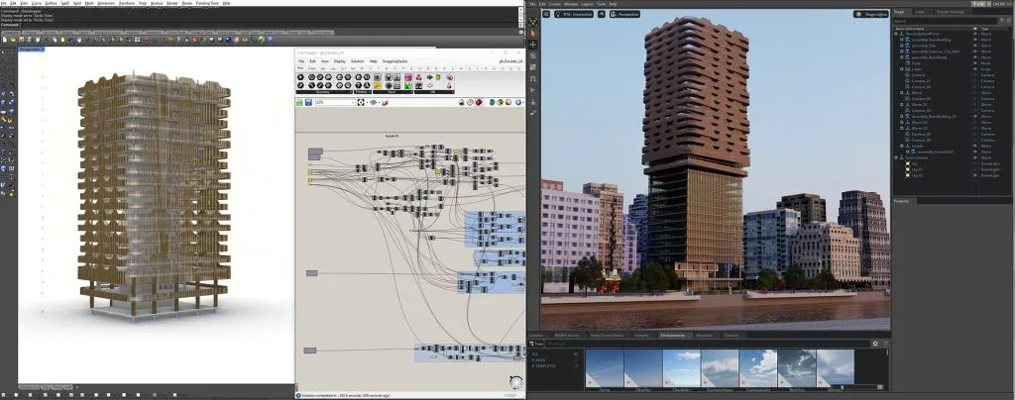Click the Snap magnet icon in Omniverse toolbar
Viewport: 1015px width, 400px height.
click(x=532, y=78)
